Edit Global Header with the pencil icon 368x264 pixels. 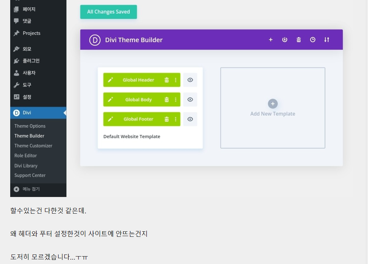click(x=110, y=80)
